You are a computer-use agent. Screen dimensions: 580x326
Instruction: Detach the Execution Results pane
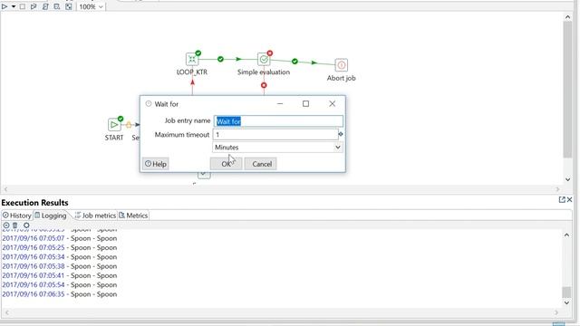pos(562,199)
